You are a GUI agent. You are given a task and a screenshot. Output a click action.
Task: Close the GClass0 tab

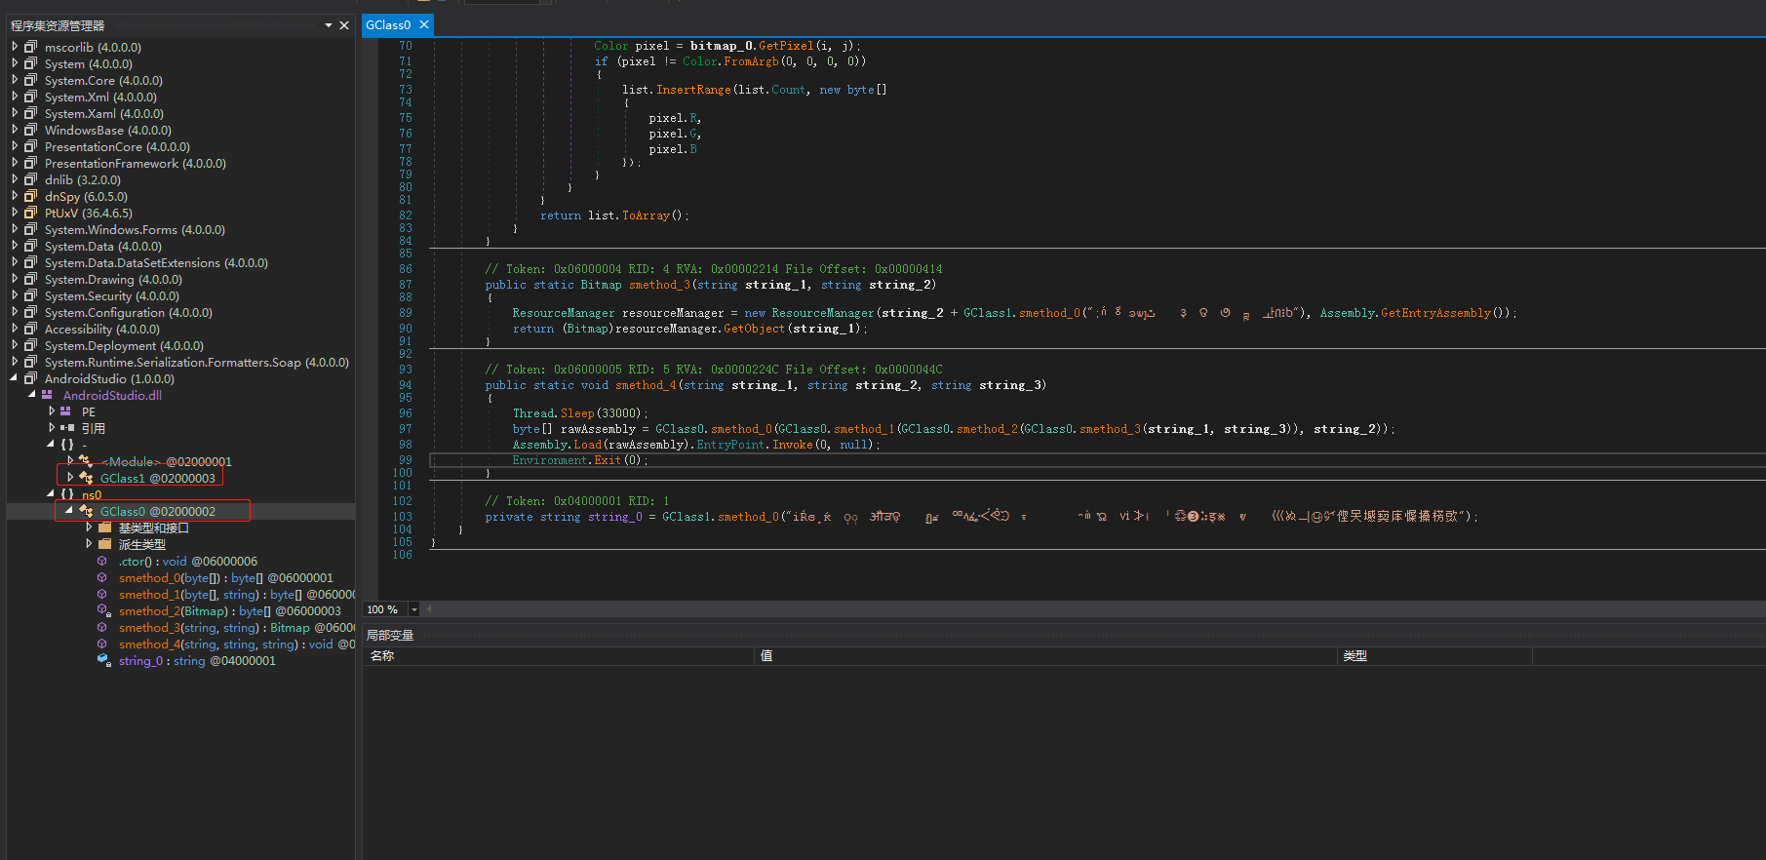point(424,24)
